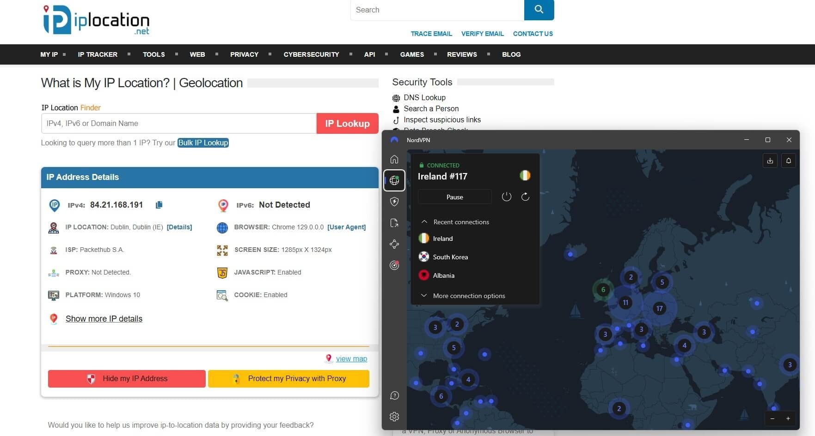Open NordVPN help chat icon
The width and height of the screenshot is (815, 436).
coord(394,395)
